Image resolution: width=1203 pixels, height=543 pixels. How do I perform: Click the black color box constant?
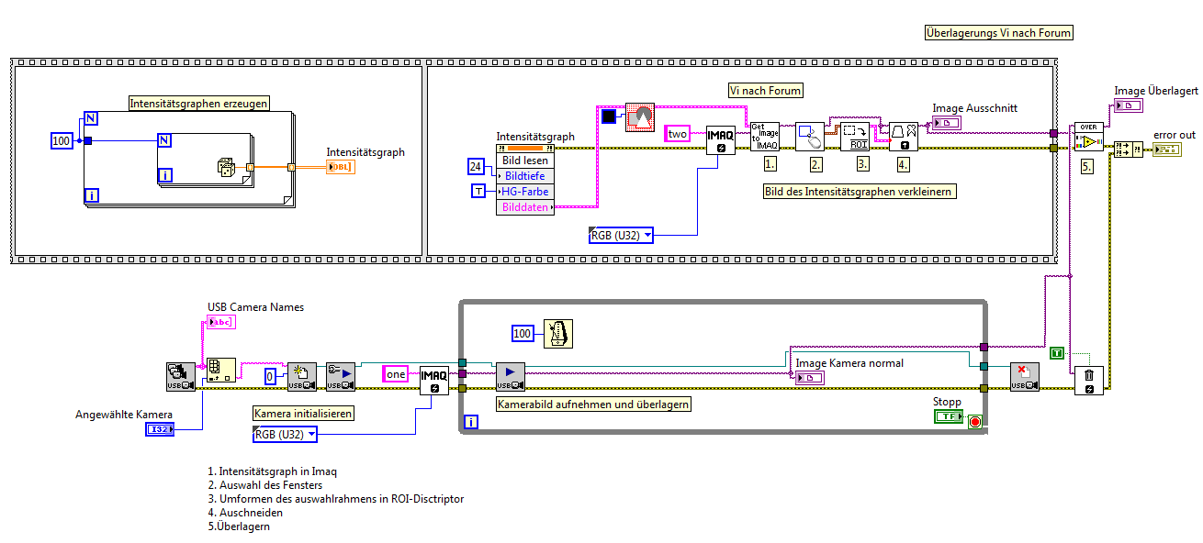(x=609, y=116)
